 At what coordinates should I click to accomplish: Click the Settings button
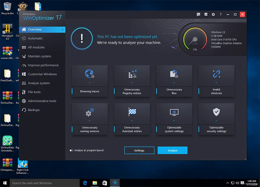[139, 150]
